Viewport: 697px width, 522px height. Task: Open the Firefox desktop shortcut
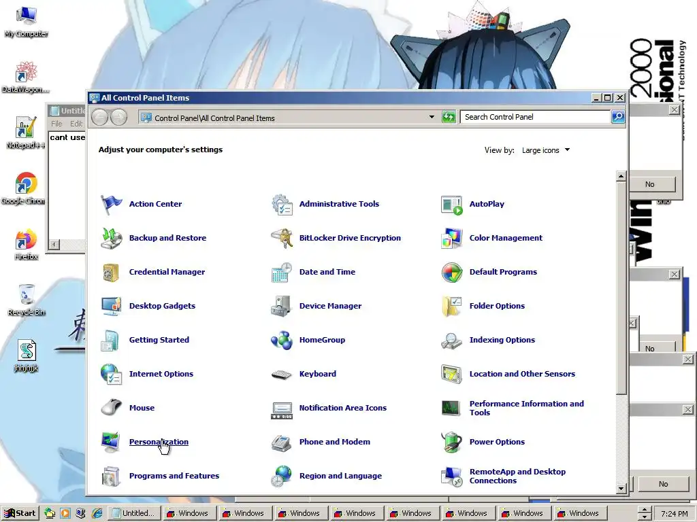tap(26, 245)
